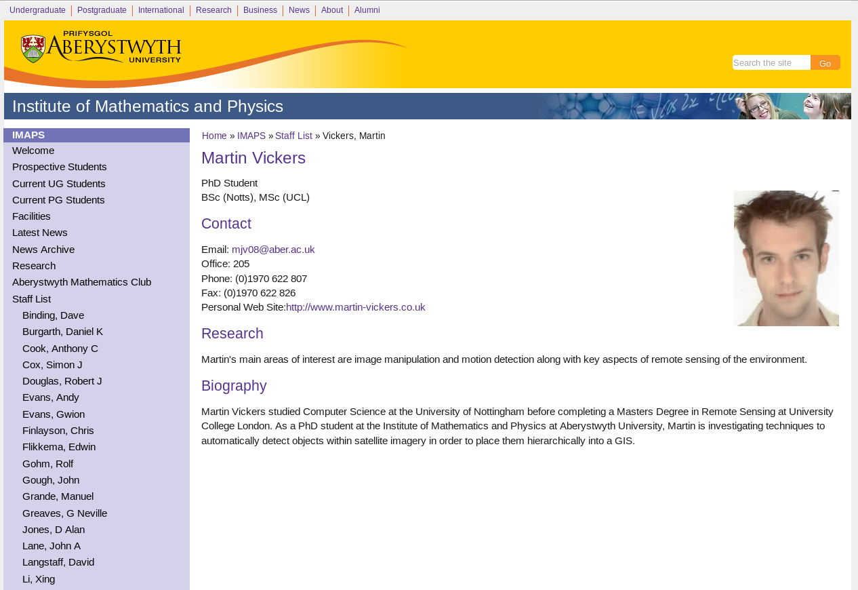858x590 pixels.
Task: Select staff member Binding, Dave
Action: [54, 315]
